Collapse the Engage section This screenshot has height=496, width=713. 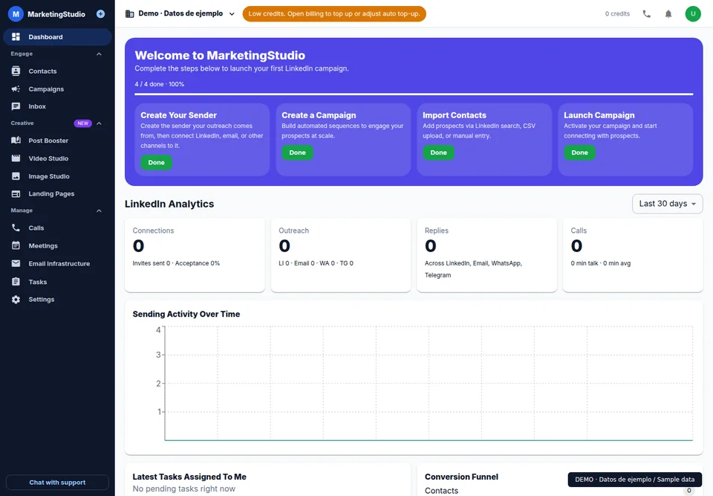tap(99, 54)
